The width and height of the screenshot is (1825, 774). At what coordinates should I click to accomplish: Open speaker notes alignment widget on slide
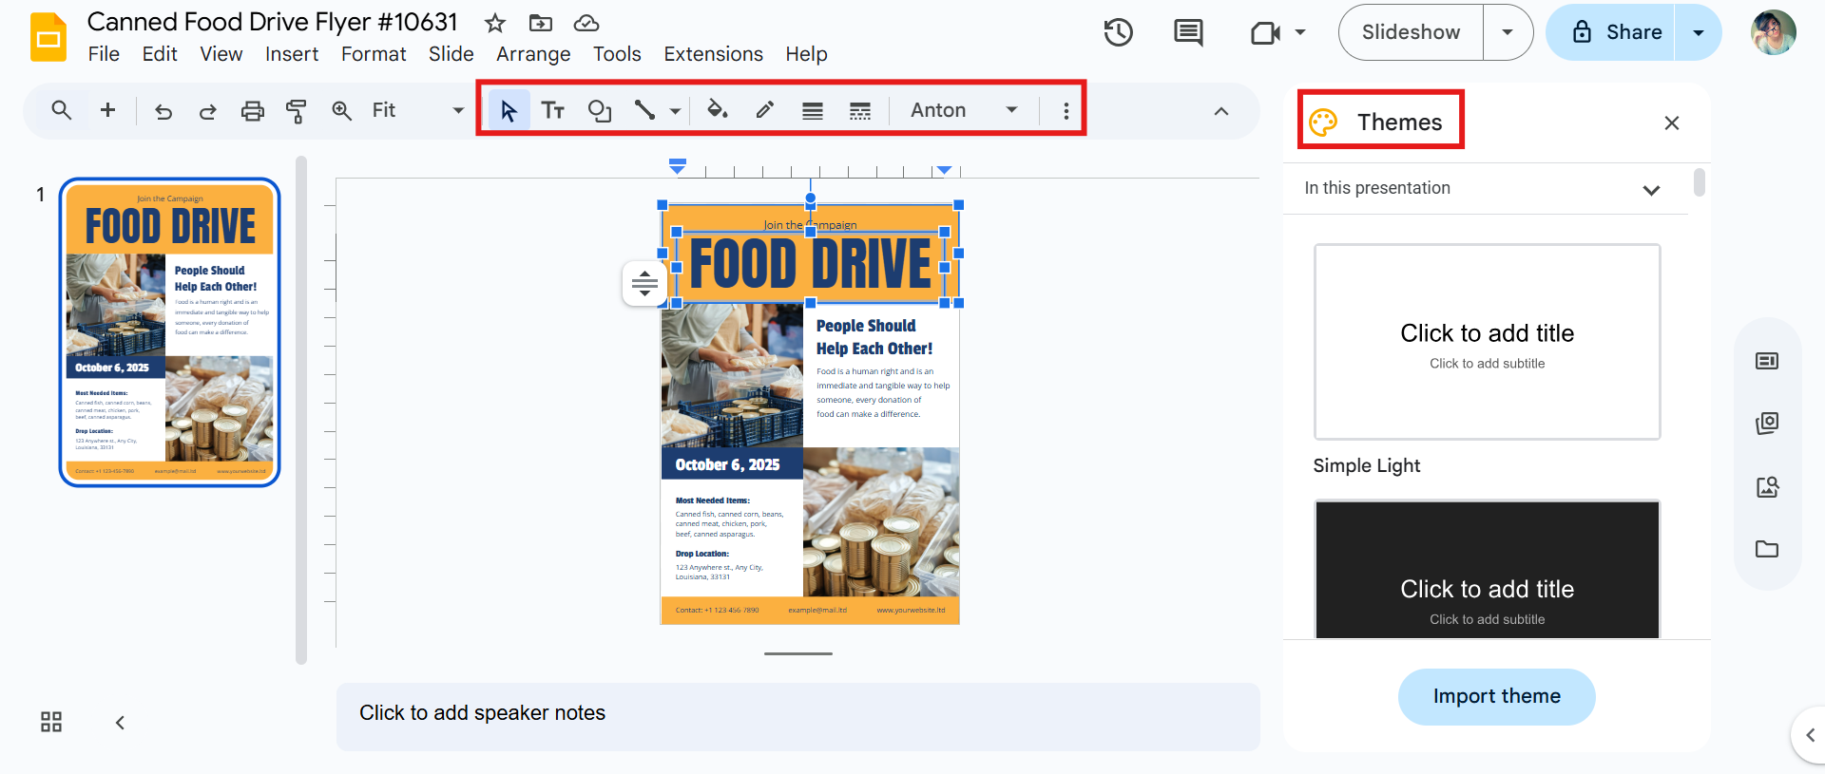(x=644, y=283)
